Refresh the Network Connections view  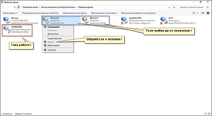pos(174,7)
